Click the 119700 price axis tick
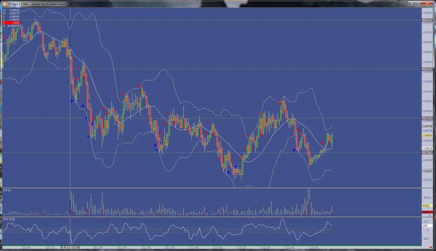Viewport: 436px width, 251px height. [x=427, y=32]
